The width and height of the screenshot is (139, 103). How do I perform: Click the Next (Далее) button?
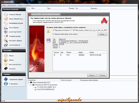click(x=92, y=75)
